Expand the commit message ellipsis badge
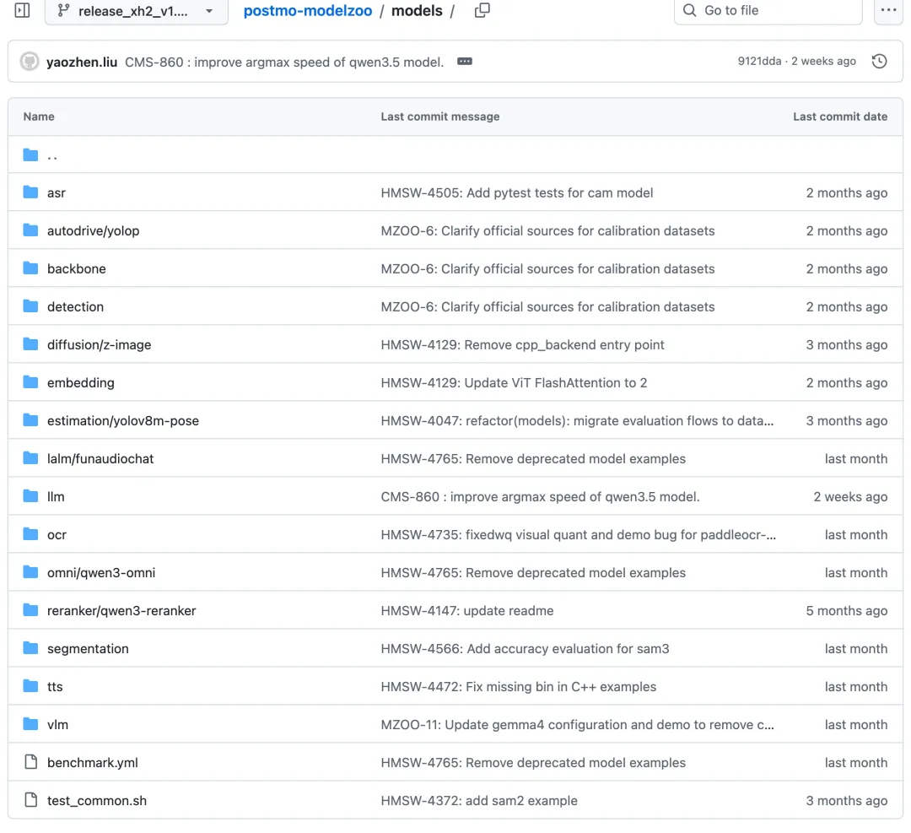This screenshot has height=833, width=911. pyautogui.click(x=464, y=62)
